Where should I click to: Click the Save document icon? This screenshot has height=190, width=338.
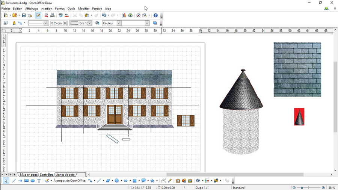pos(24,15)
